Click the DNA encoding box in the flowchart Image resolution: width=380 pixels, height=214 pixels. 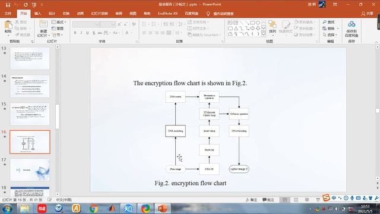pyautogui.click(x=176, y=131)
